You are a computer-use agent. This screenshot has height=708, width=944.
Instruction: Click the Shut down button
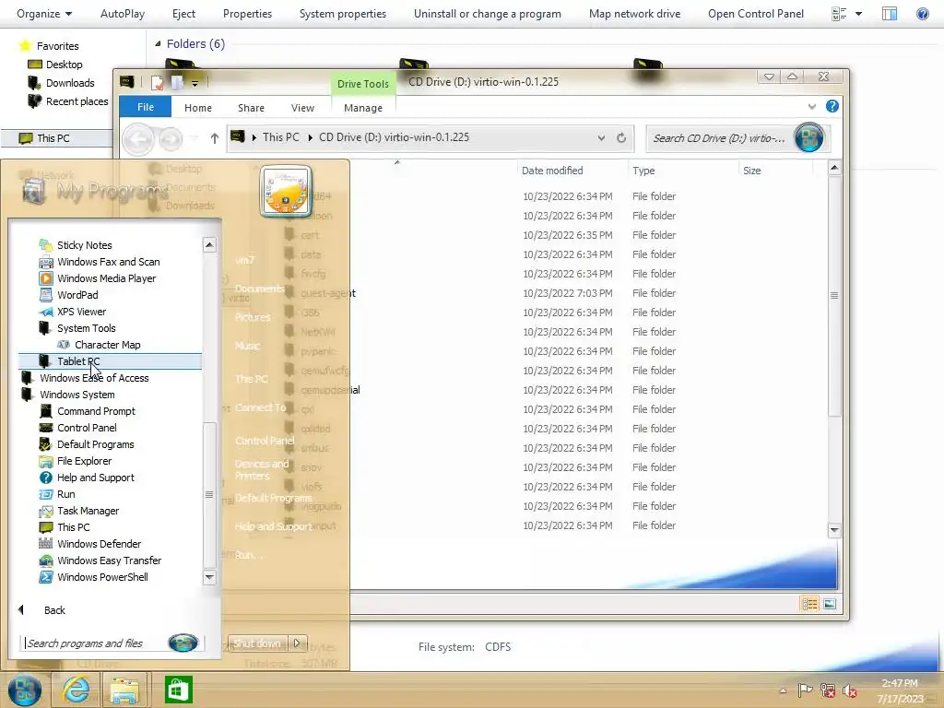[257, 643]
